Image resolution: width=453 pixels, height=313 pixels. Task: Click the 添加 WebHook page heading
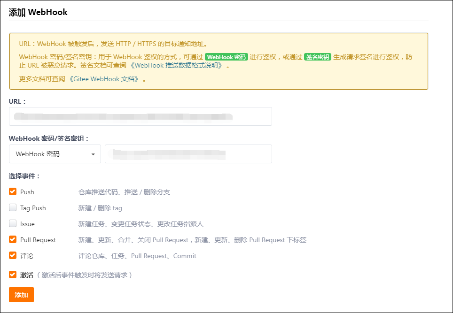coord(39,13)
